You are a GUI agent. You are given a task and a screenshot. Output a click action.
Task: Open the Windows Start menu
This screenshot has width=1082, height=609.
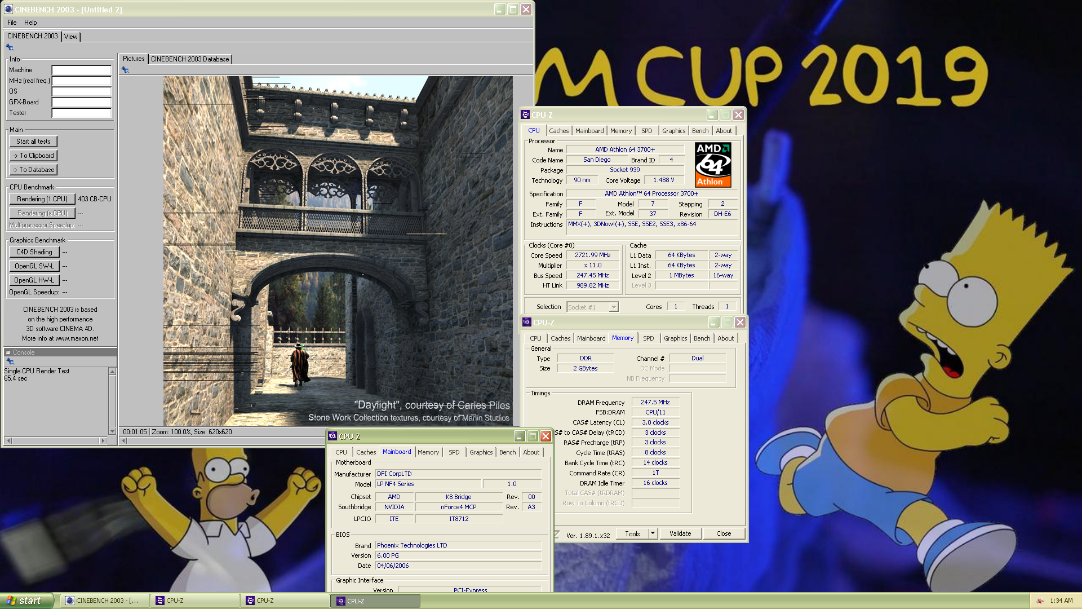tap(27, 601)
